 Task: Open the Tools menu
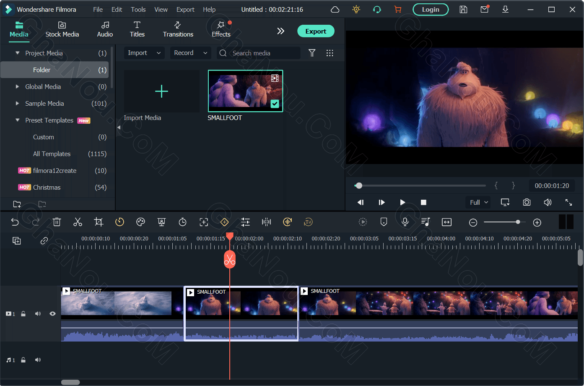(x=138, y=9)
